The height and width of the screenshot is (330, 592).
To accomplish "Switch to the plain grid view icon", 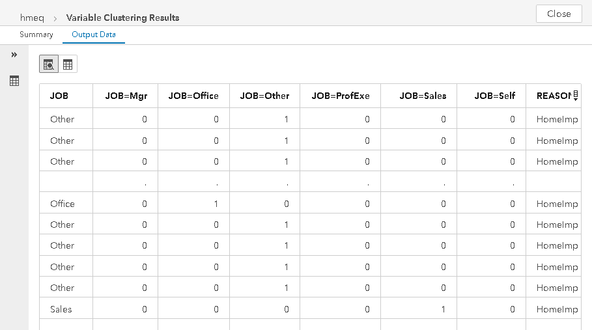I will (x=68, y=64).
